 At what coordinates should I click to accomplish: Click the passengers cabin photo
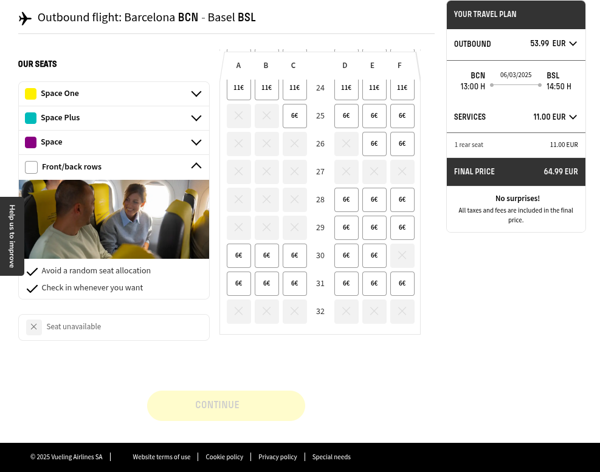click(114, 219)
